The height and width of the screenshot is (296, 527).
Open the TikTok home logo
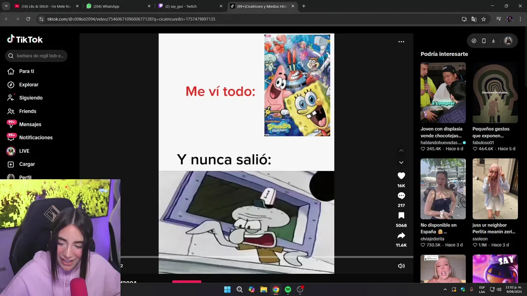25,39
